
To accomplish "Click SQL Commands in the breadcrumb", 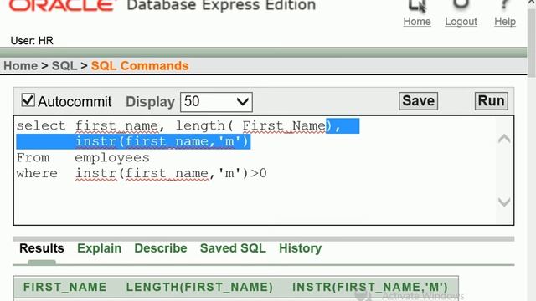I will 140,66.
